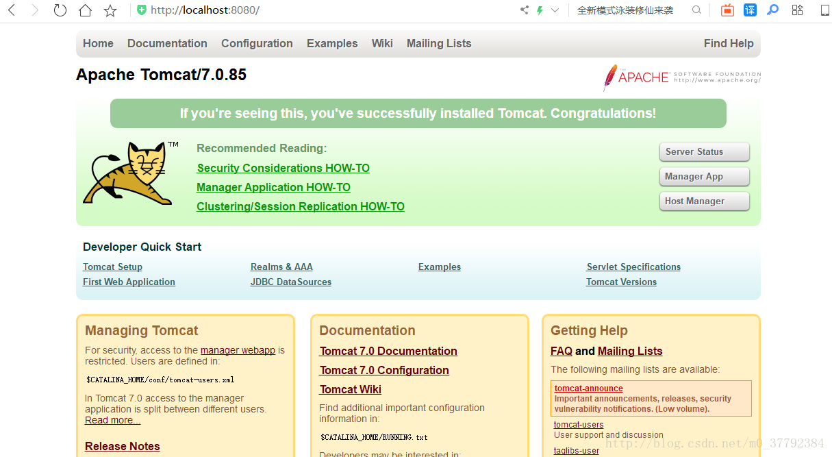Open the Documentation nav item
This screenshot has height=457, width=832.
[167, 43]
